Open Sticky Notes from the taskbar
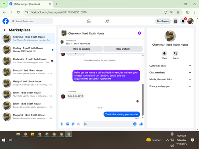This screenshot has height=149, width=199. pos(32,134)
